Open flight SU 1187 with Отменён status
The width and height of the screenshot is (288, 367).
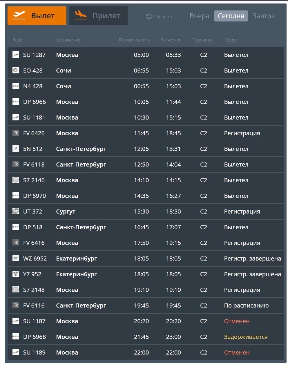(146, 321)
